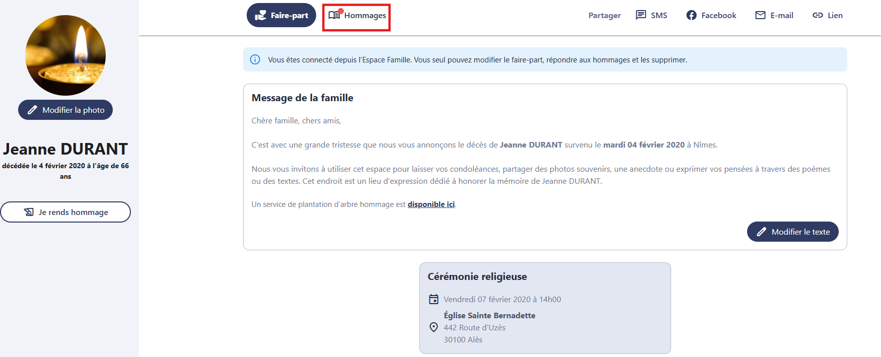Open the disponible ici link
Image resolution: width=881 pixels, height=357 pixels.
pyautogui.click(x=431, y=204)
